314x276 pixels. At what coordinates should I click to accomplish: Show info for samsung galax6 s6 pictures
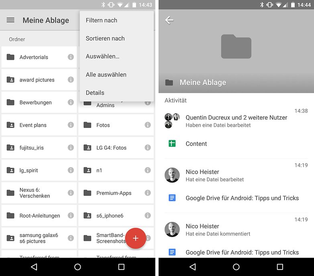coord(71,238)
